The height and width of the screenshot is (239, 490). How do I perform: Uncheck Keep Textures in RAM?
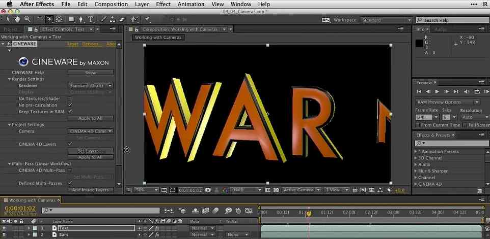pyautogui.click(x=70, y=112)
